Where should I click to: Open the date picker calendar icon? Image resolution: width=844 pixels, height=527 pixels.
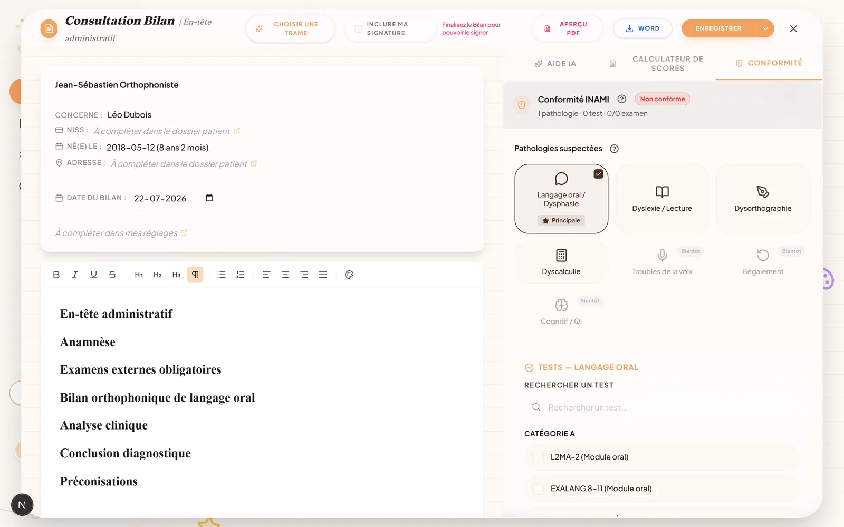click(209, 198)
